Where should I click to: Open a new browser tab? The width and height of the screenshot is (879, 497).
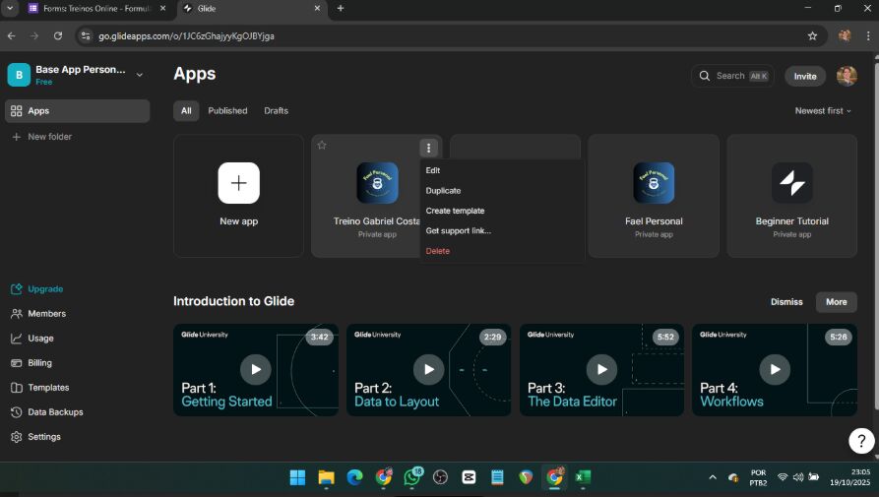(341, 9)
